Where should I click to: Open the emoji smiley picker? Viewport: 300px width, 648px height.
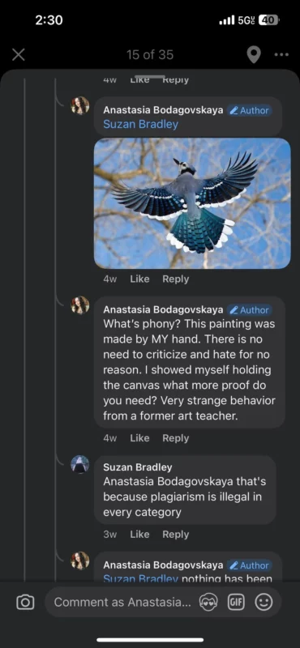(264, 602)
